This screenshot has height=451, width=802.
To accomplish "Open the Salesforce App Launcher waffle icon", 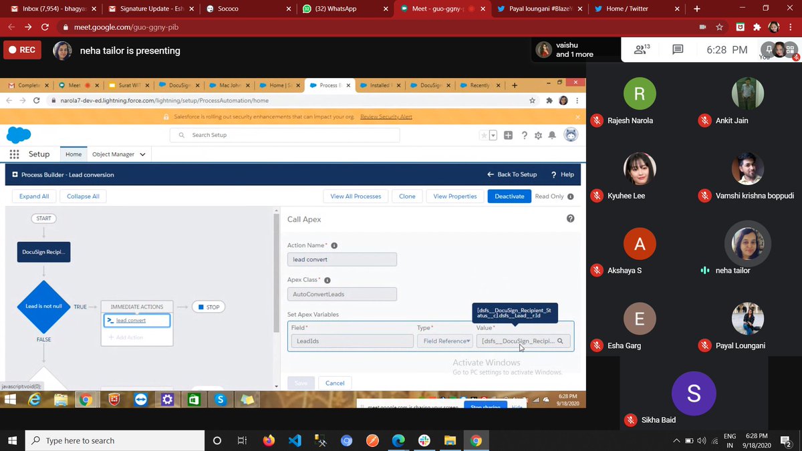I will [x=14, y=154].
